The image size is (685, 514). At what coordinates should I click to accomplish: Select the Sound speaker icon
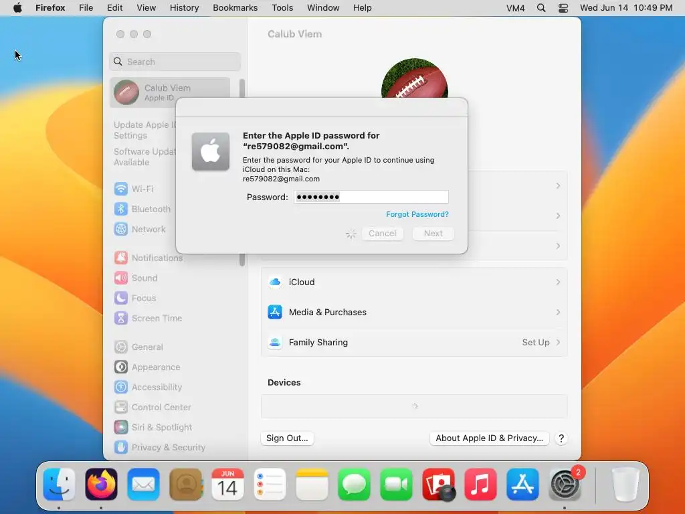point(121,278)
